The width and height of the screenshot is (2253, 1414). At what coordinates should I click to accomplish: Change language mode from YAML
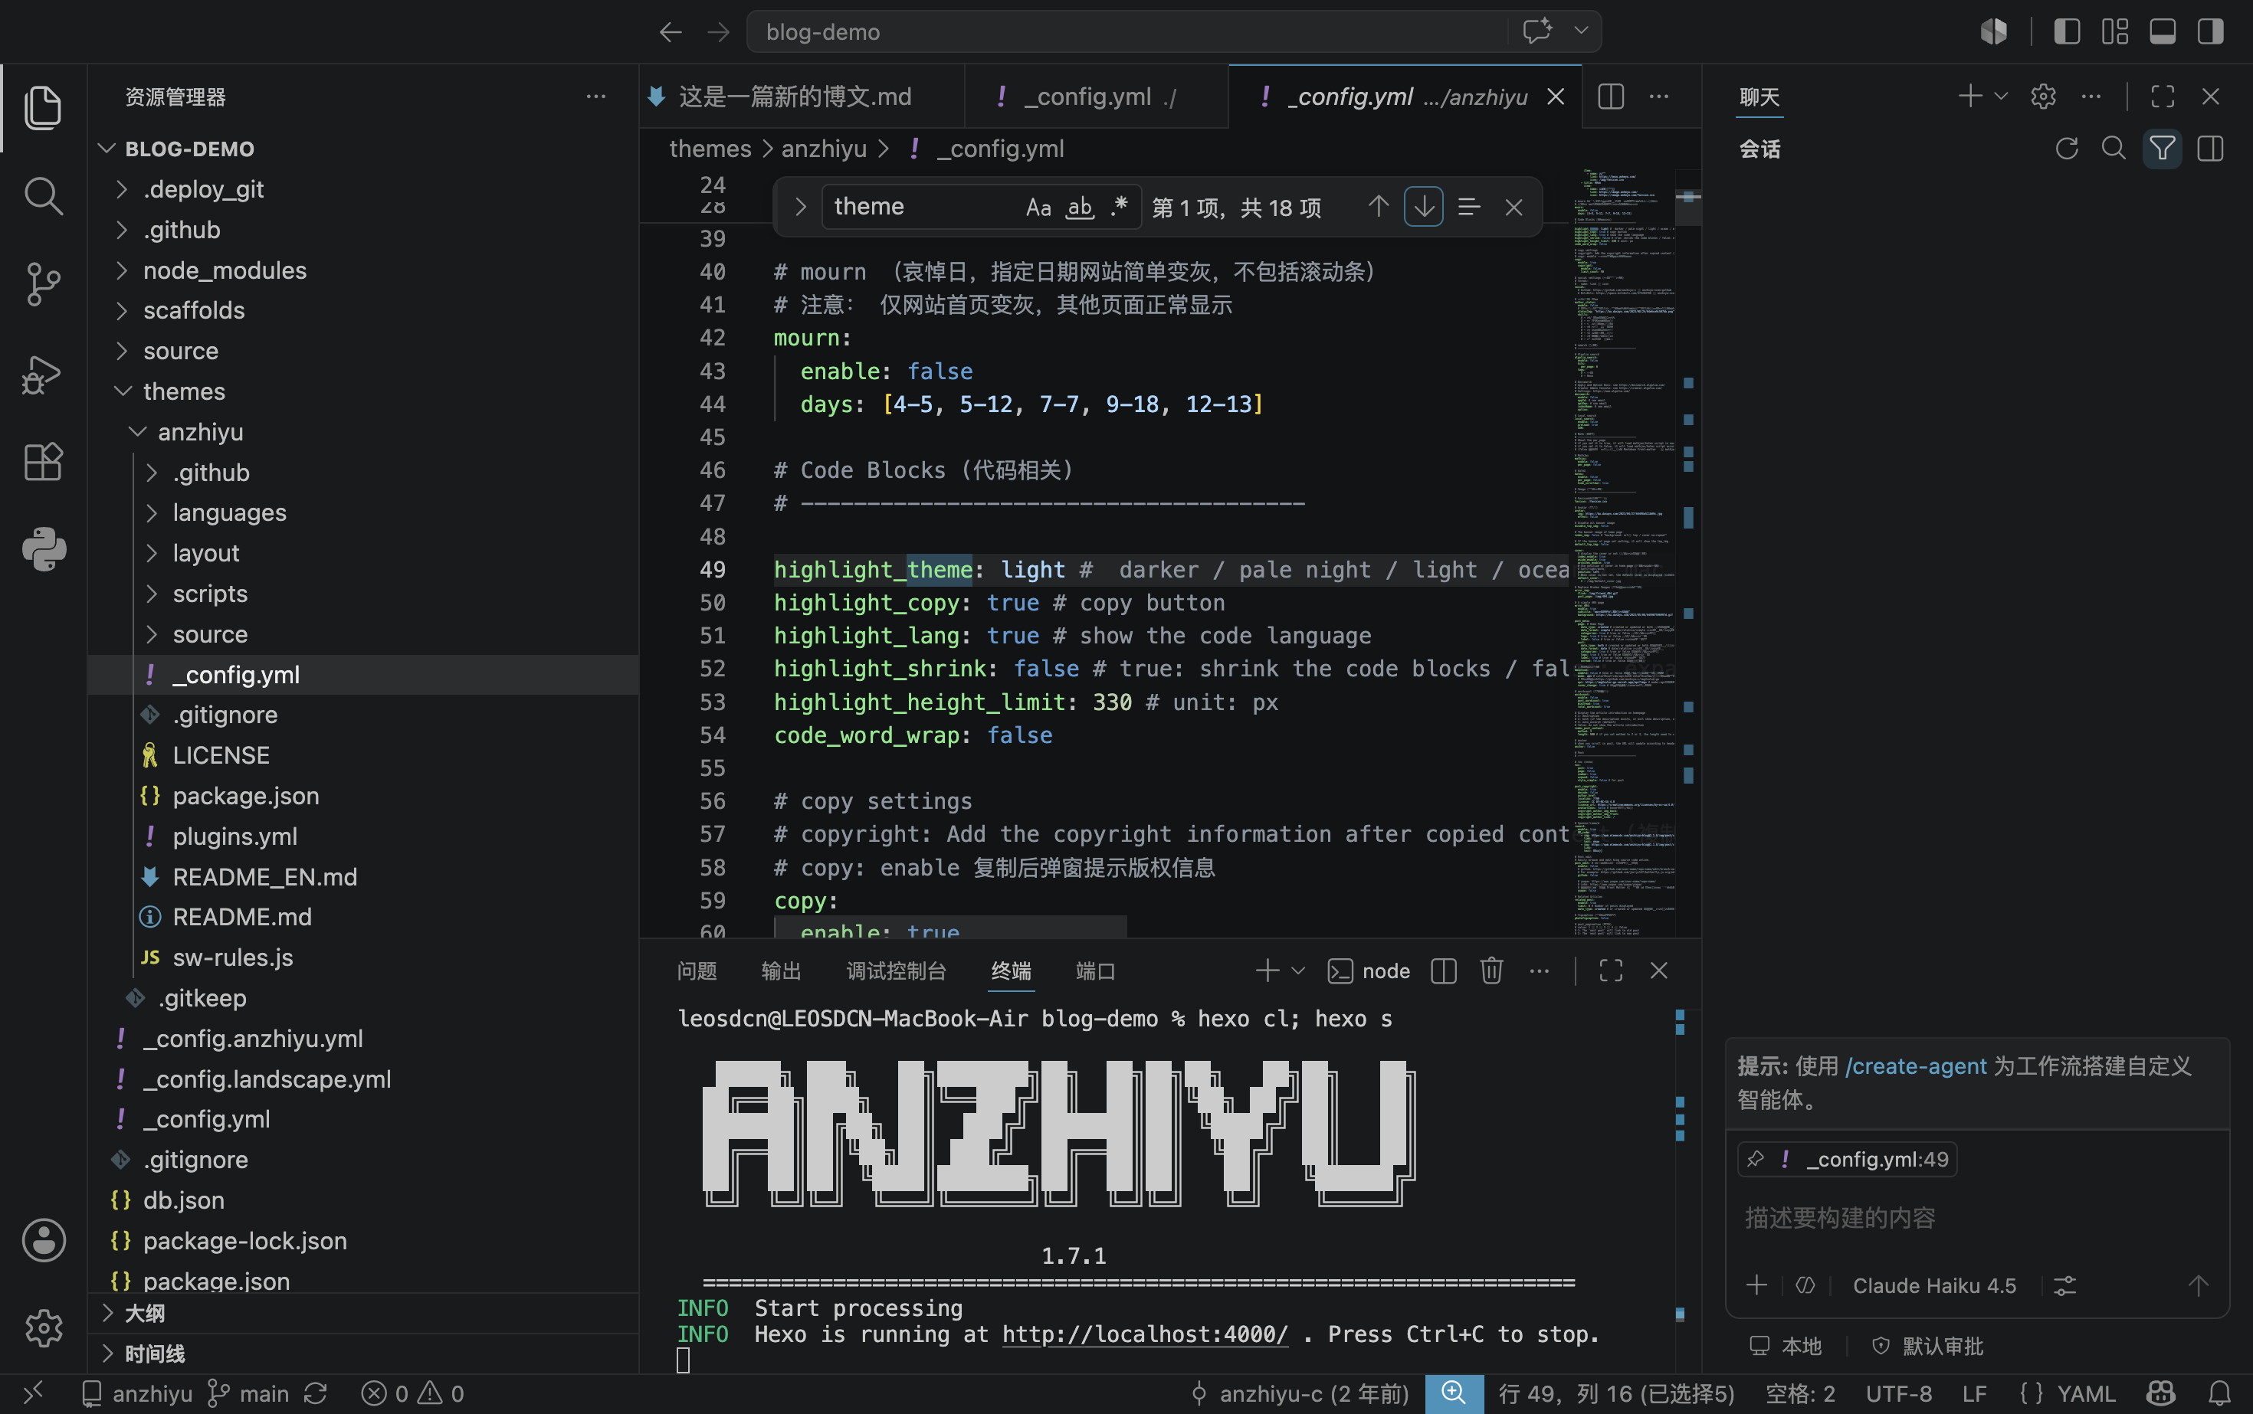[2085, 1393]
